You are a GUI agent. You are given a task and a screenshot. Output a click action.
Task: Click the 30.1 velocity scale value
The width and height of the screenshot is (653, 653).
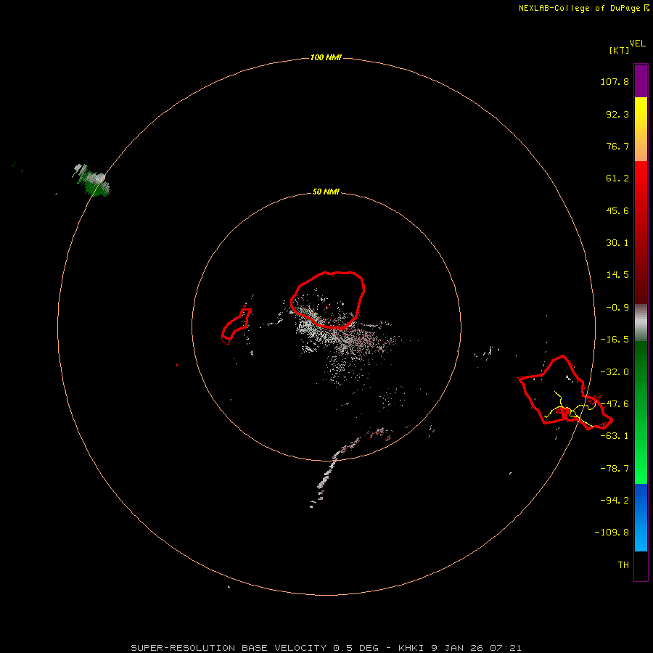(617, 243)
